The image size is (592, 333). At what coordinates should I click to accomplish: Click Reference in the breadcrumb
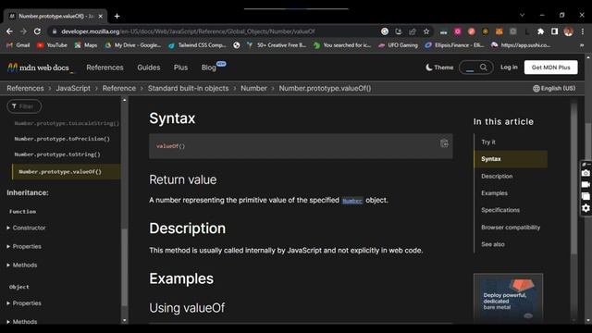119,89
